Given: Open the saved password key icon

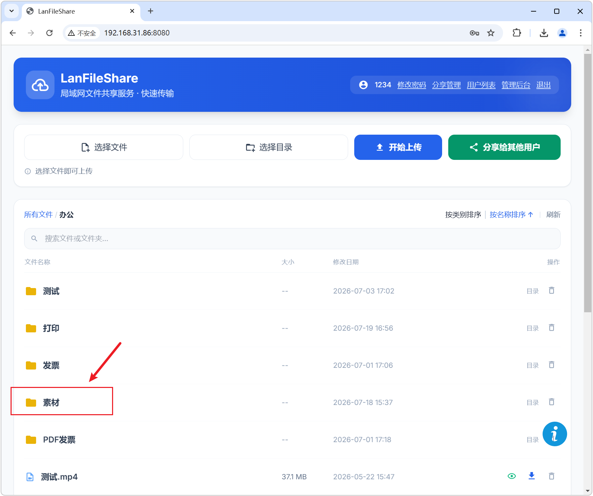Looking at the screenshot, I should pos(474,33).
